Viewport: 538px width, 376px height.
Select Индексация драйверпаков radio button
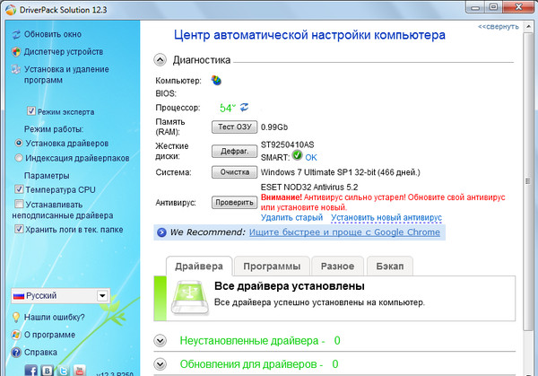point(19,158)
